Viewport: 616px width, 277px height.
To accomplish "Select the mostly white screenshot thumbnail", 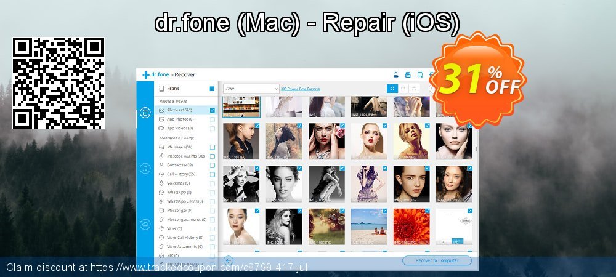I will tap(454, 227).
